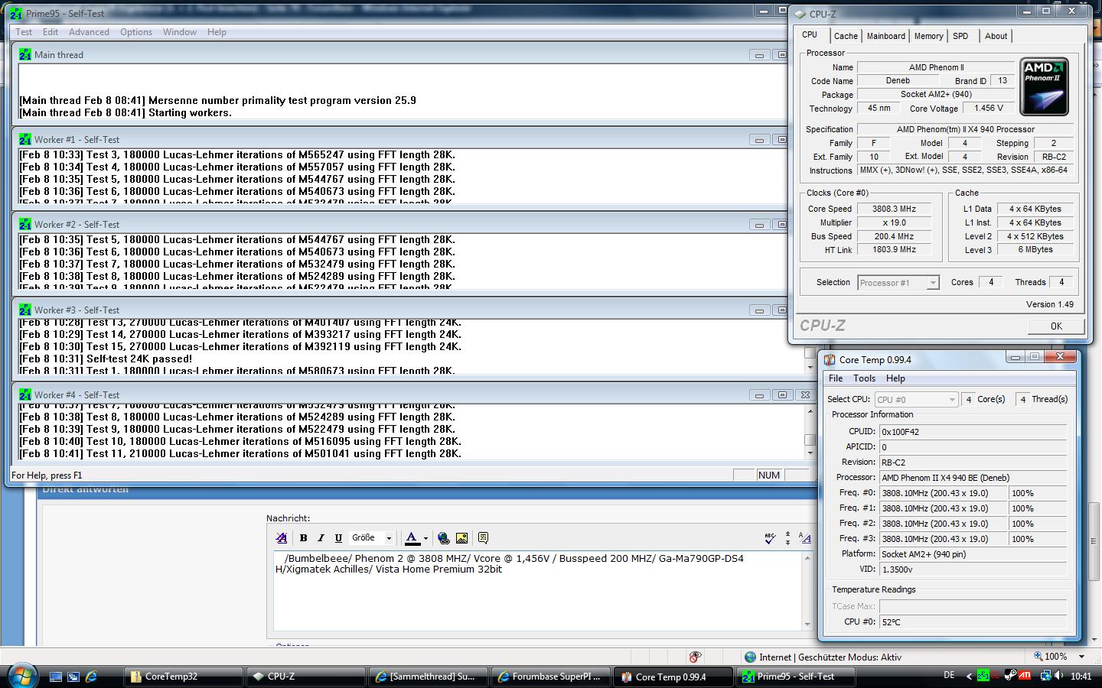Click Prime95 title bar app icon
The image size is (1102, 688).
point(15,13)
